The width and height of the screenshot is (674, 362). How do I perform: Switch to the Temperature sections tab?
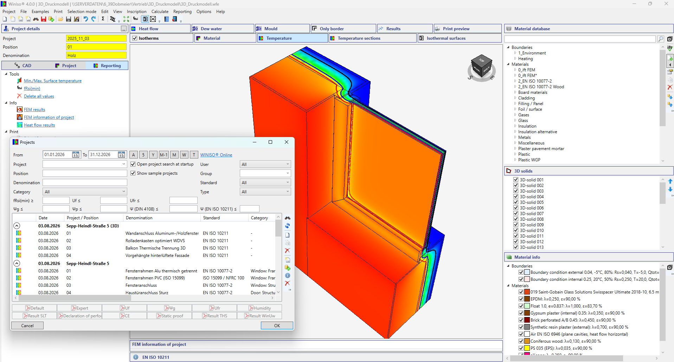click(x=373, y=38)
